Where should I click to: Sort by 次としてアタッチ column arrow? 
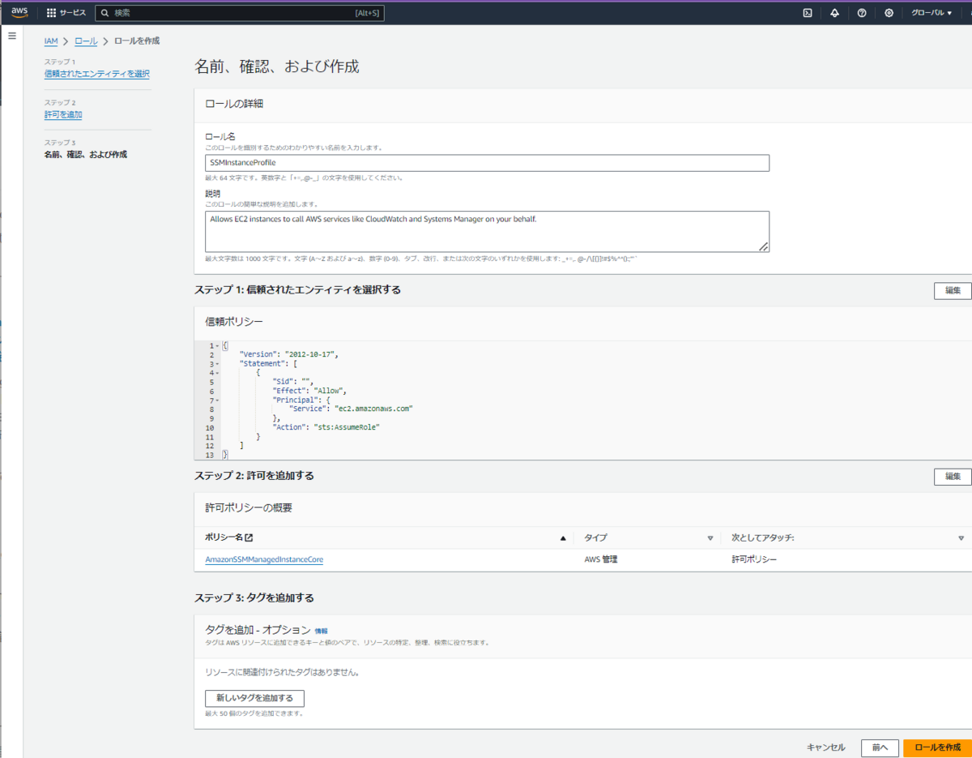tap(961, 537)
